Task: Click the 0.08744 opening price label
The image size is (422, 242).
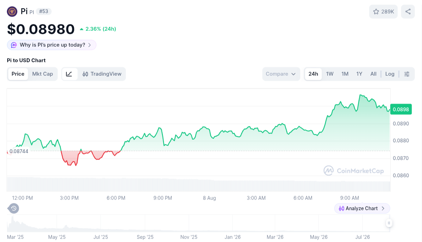Action: 19,151
